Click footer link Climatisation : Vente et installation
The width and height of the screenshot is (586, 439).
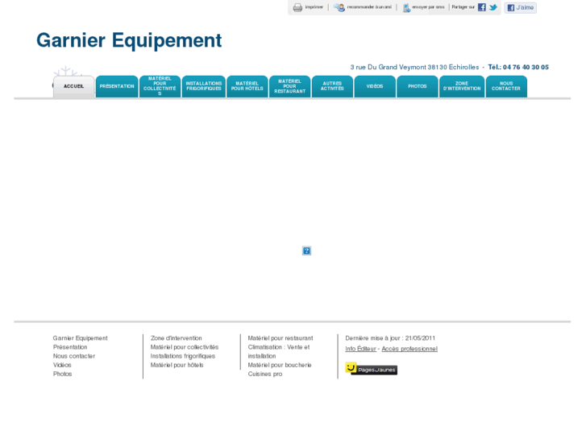[279, 351]
